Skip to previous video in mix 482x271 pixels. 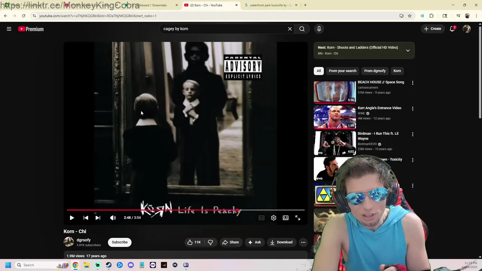coord(85,218)
